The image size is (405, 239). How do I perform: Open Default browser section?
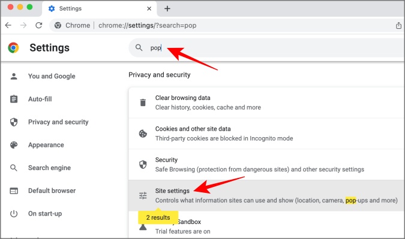coord(52,191)
